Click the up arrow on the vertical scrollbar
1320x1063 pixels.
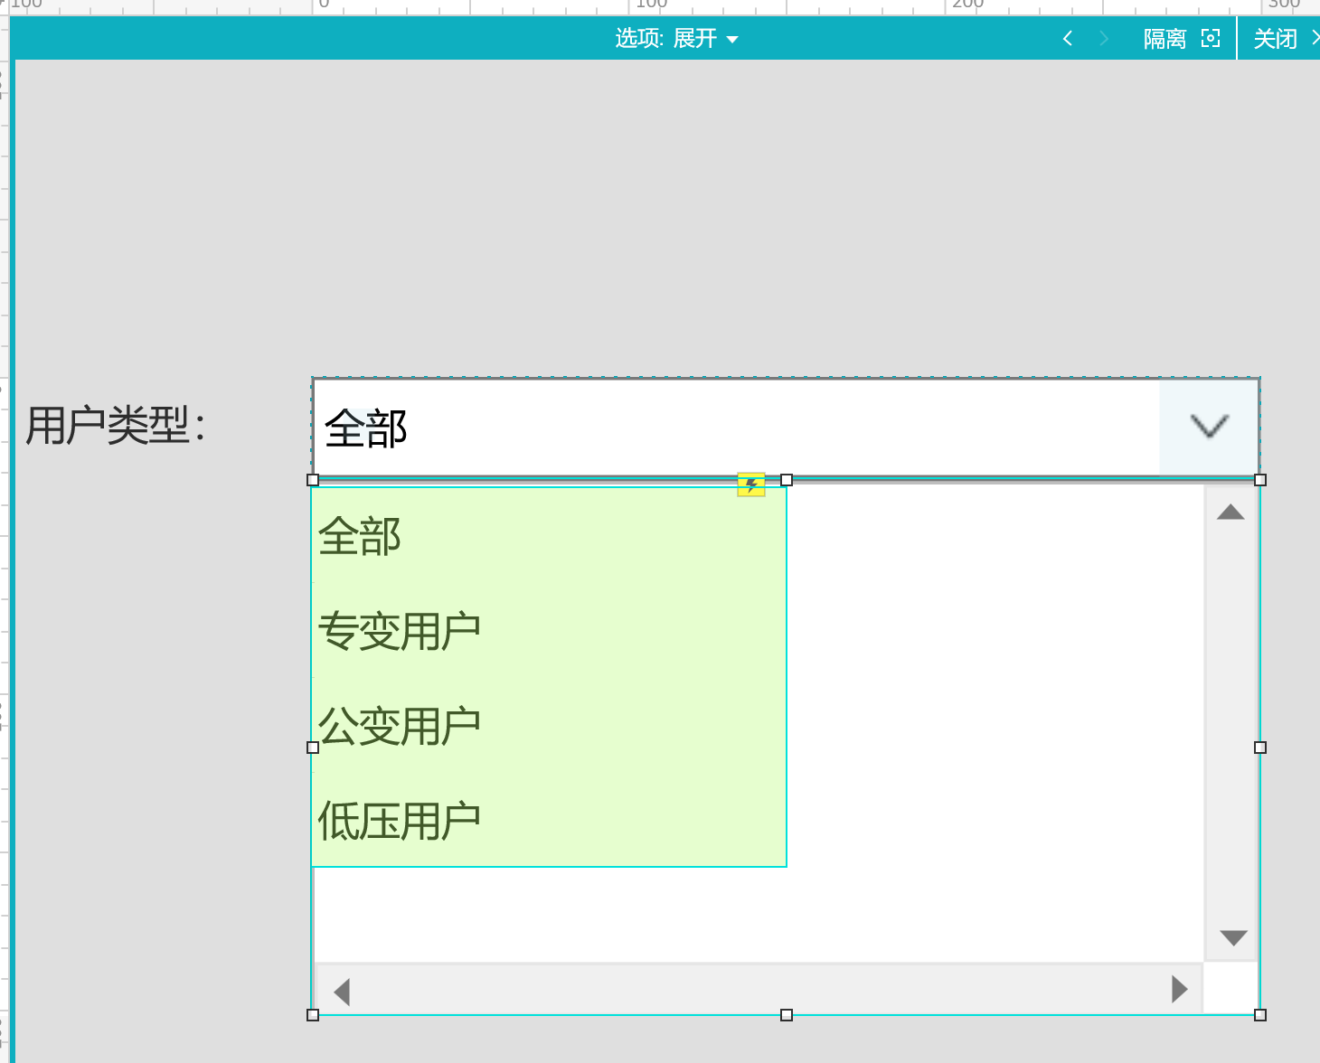tap(1229, 512)
